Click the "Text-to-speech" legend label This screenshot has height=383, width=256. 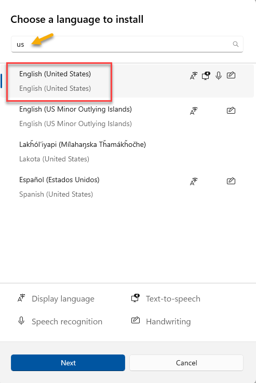coord(173,299)
